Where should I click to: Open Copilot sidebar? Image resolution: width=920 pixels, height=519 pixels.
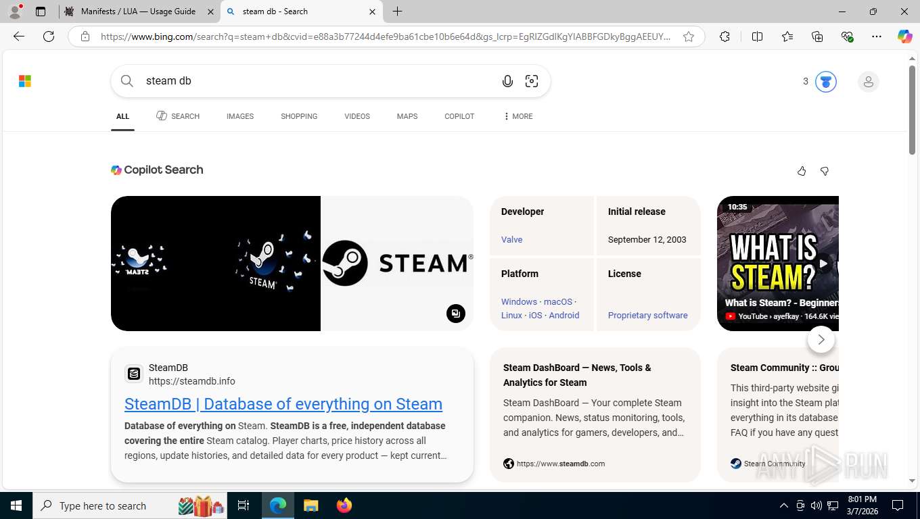905,36
